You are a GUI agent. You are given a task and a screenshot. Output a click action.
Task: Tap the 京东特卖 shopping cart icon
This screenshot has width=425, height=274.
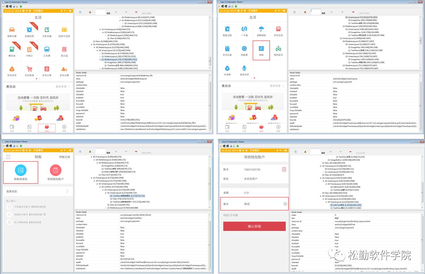point(29,69)
